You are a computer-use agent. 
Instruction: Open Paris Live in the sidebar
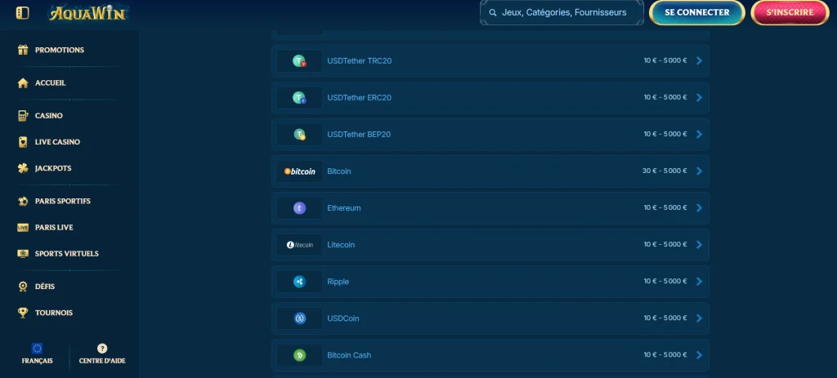(54, 228)
